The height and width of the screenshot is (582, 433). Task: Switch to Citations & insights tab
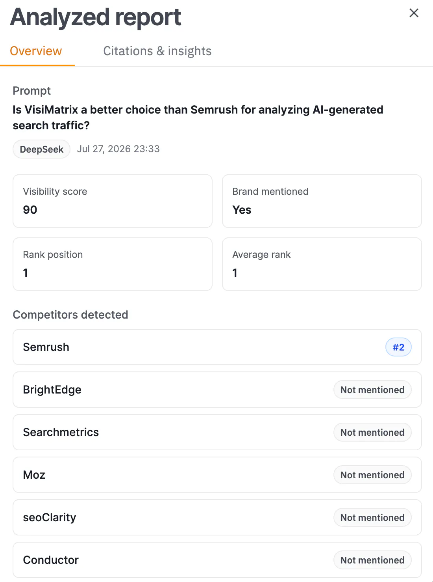pyautogui.click(x=157, y=51)
